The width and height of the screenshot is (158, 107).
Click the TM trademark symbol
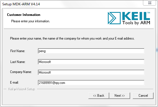[x=149, y=13]
